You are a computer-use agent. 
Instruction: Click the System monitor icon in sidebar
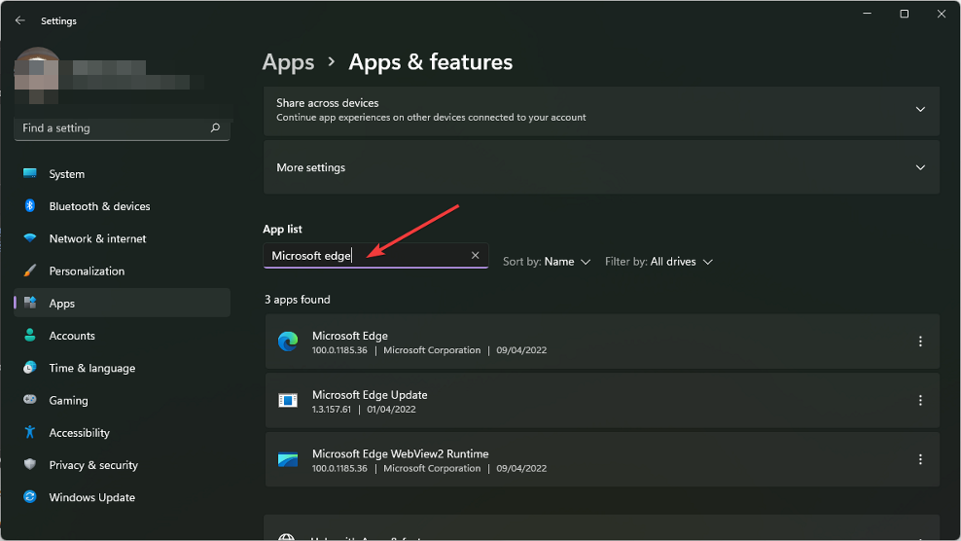click(x=29, y=173)
